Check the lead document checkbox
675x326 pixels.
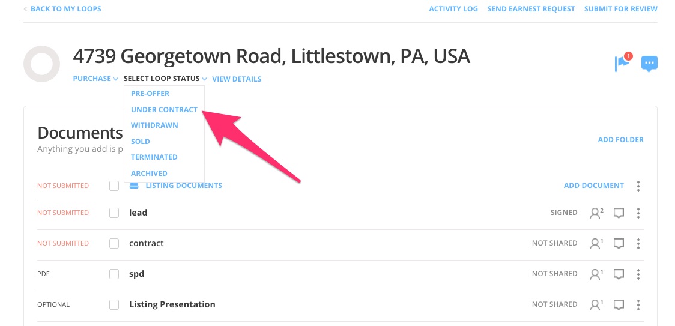(114, 213)
